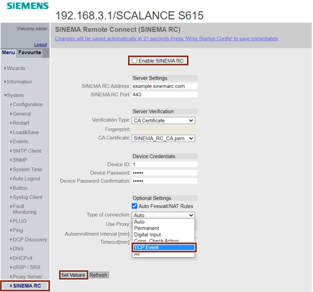The image size is (313, 292).
Task: Choose Digital Input connection option
Action: click(x=163, y=234)
